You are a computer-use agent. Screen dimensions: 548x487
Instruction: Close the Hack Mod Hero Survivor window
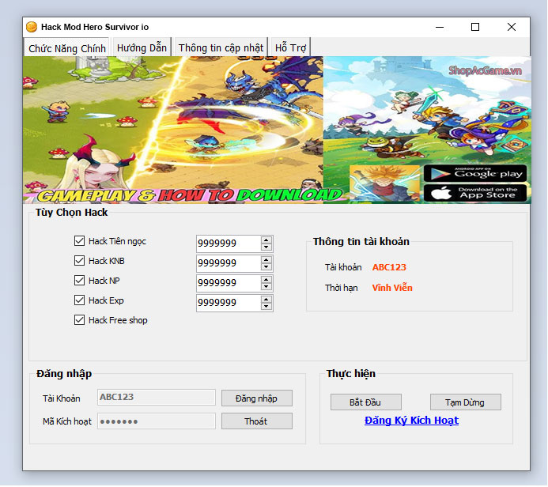coord(512,27)
